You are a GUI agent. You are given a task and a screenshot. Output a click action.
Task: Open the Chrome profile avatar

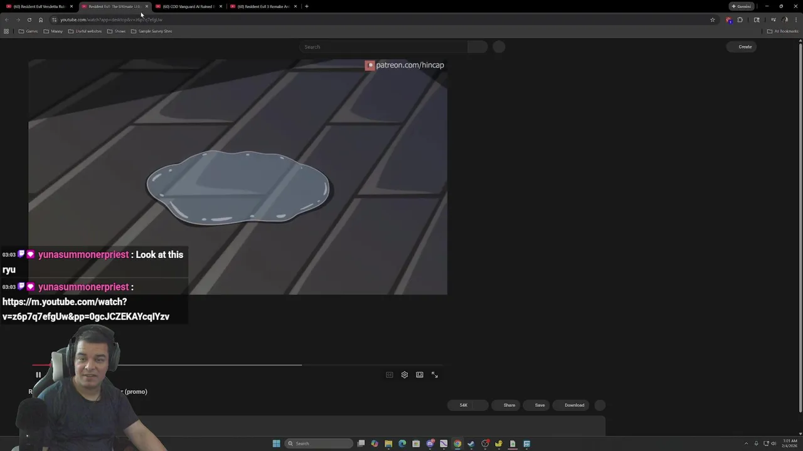785,19
